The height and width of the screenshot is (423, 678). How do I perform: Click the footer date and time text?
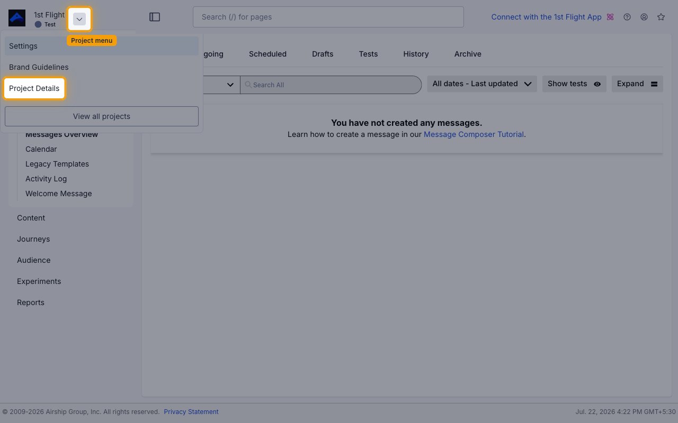pyautogui.click(x=626, y=412)
